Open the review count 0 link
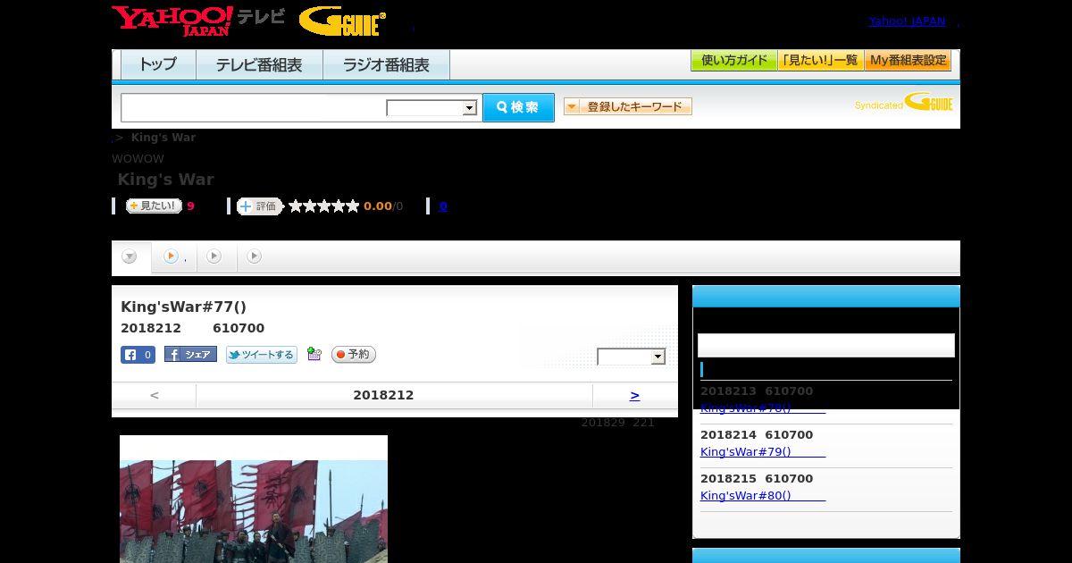The width and height of the screenshot is (1072, 563). click(443, 206)
